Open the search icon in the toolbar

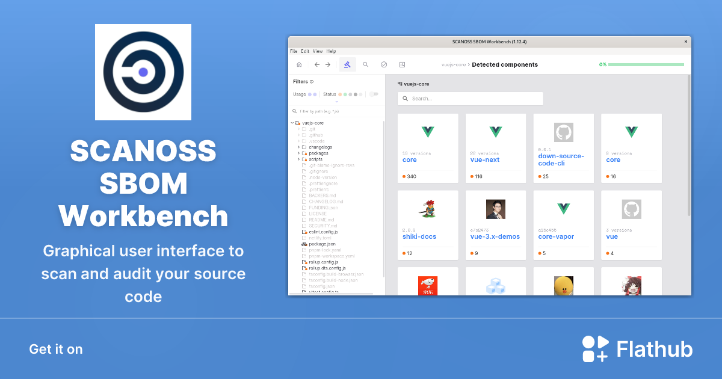tap(366, 64)
